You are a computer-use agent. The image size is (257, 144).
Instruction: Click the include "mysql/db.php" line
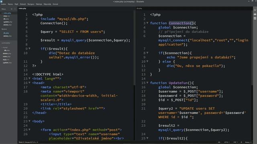(64, 19)
